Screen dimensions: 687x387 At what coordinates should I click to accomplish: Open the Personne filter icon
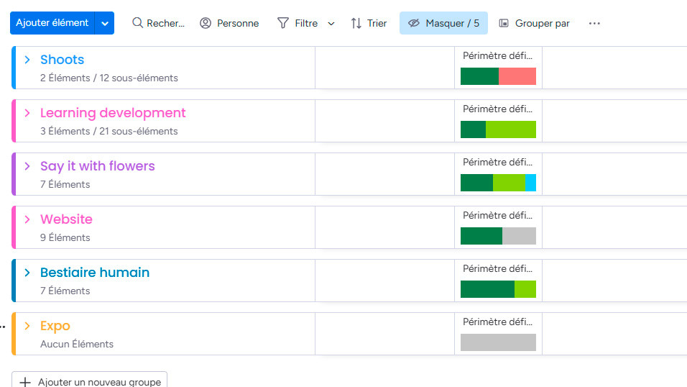pyautogui.click(x=206, y=23)
